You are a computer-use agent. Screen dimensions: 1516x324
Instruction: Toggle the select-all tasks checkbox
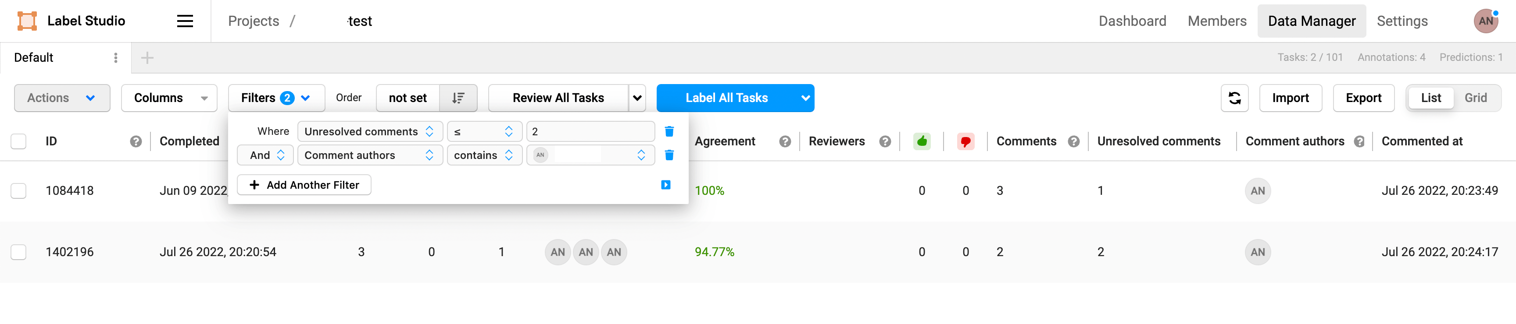(19, 141)
